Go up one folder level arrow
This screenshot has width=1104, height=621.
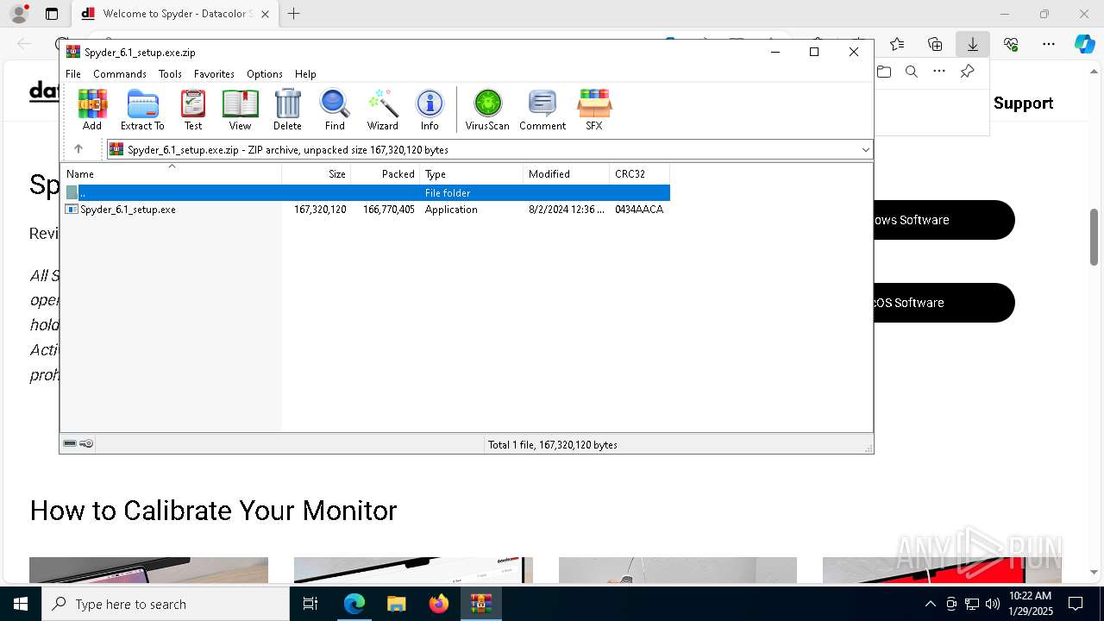pyautogui.click(x=78, y=149)
